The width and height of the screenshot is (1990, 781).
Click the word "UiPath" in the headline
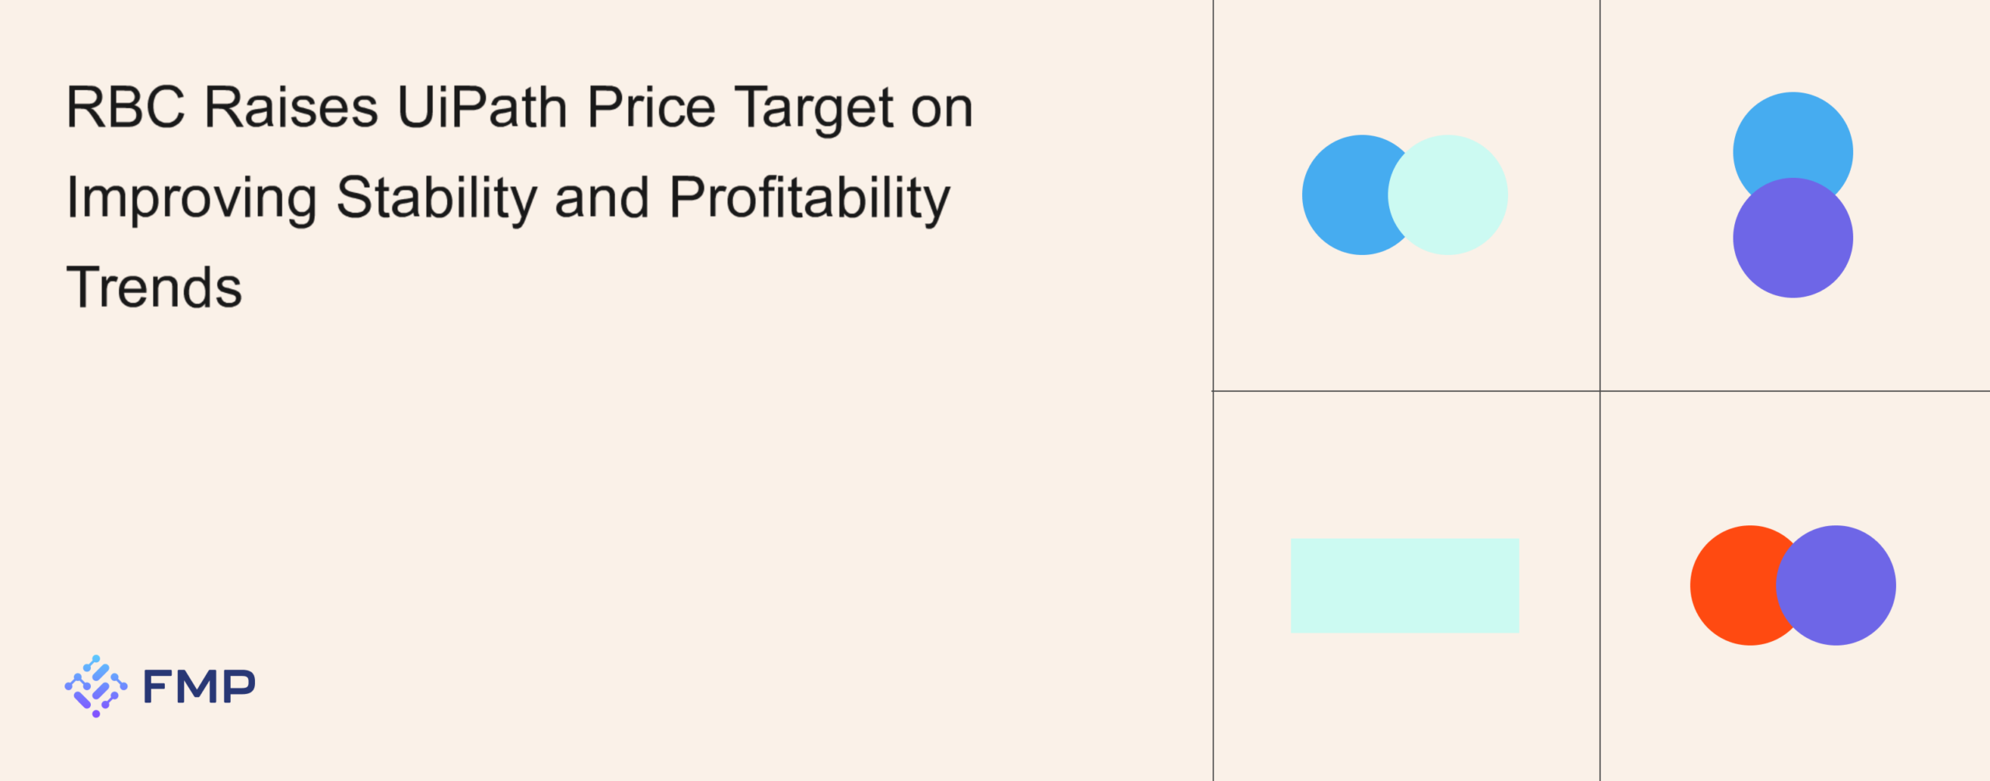pos(482,107)
